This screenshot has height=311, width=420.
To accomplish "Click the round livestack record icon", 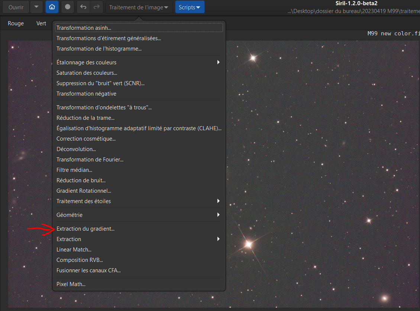I will (67, 7).
